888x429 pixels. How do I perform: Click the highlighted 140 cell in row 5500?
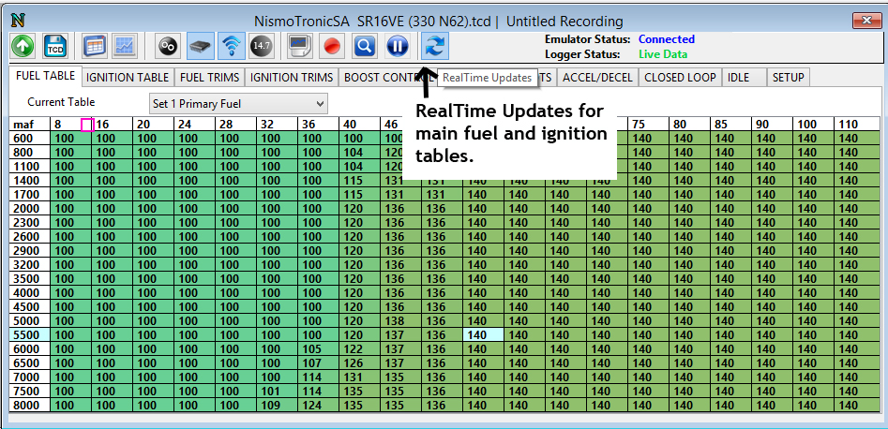pyautogui.click(x=483, y=335)
